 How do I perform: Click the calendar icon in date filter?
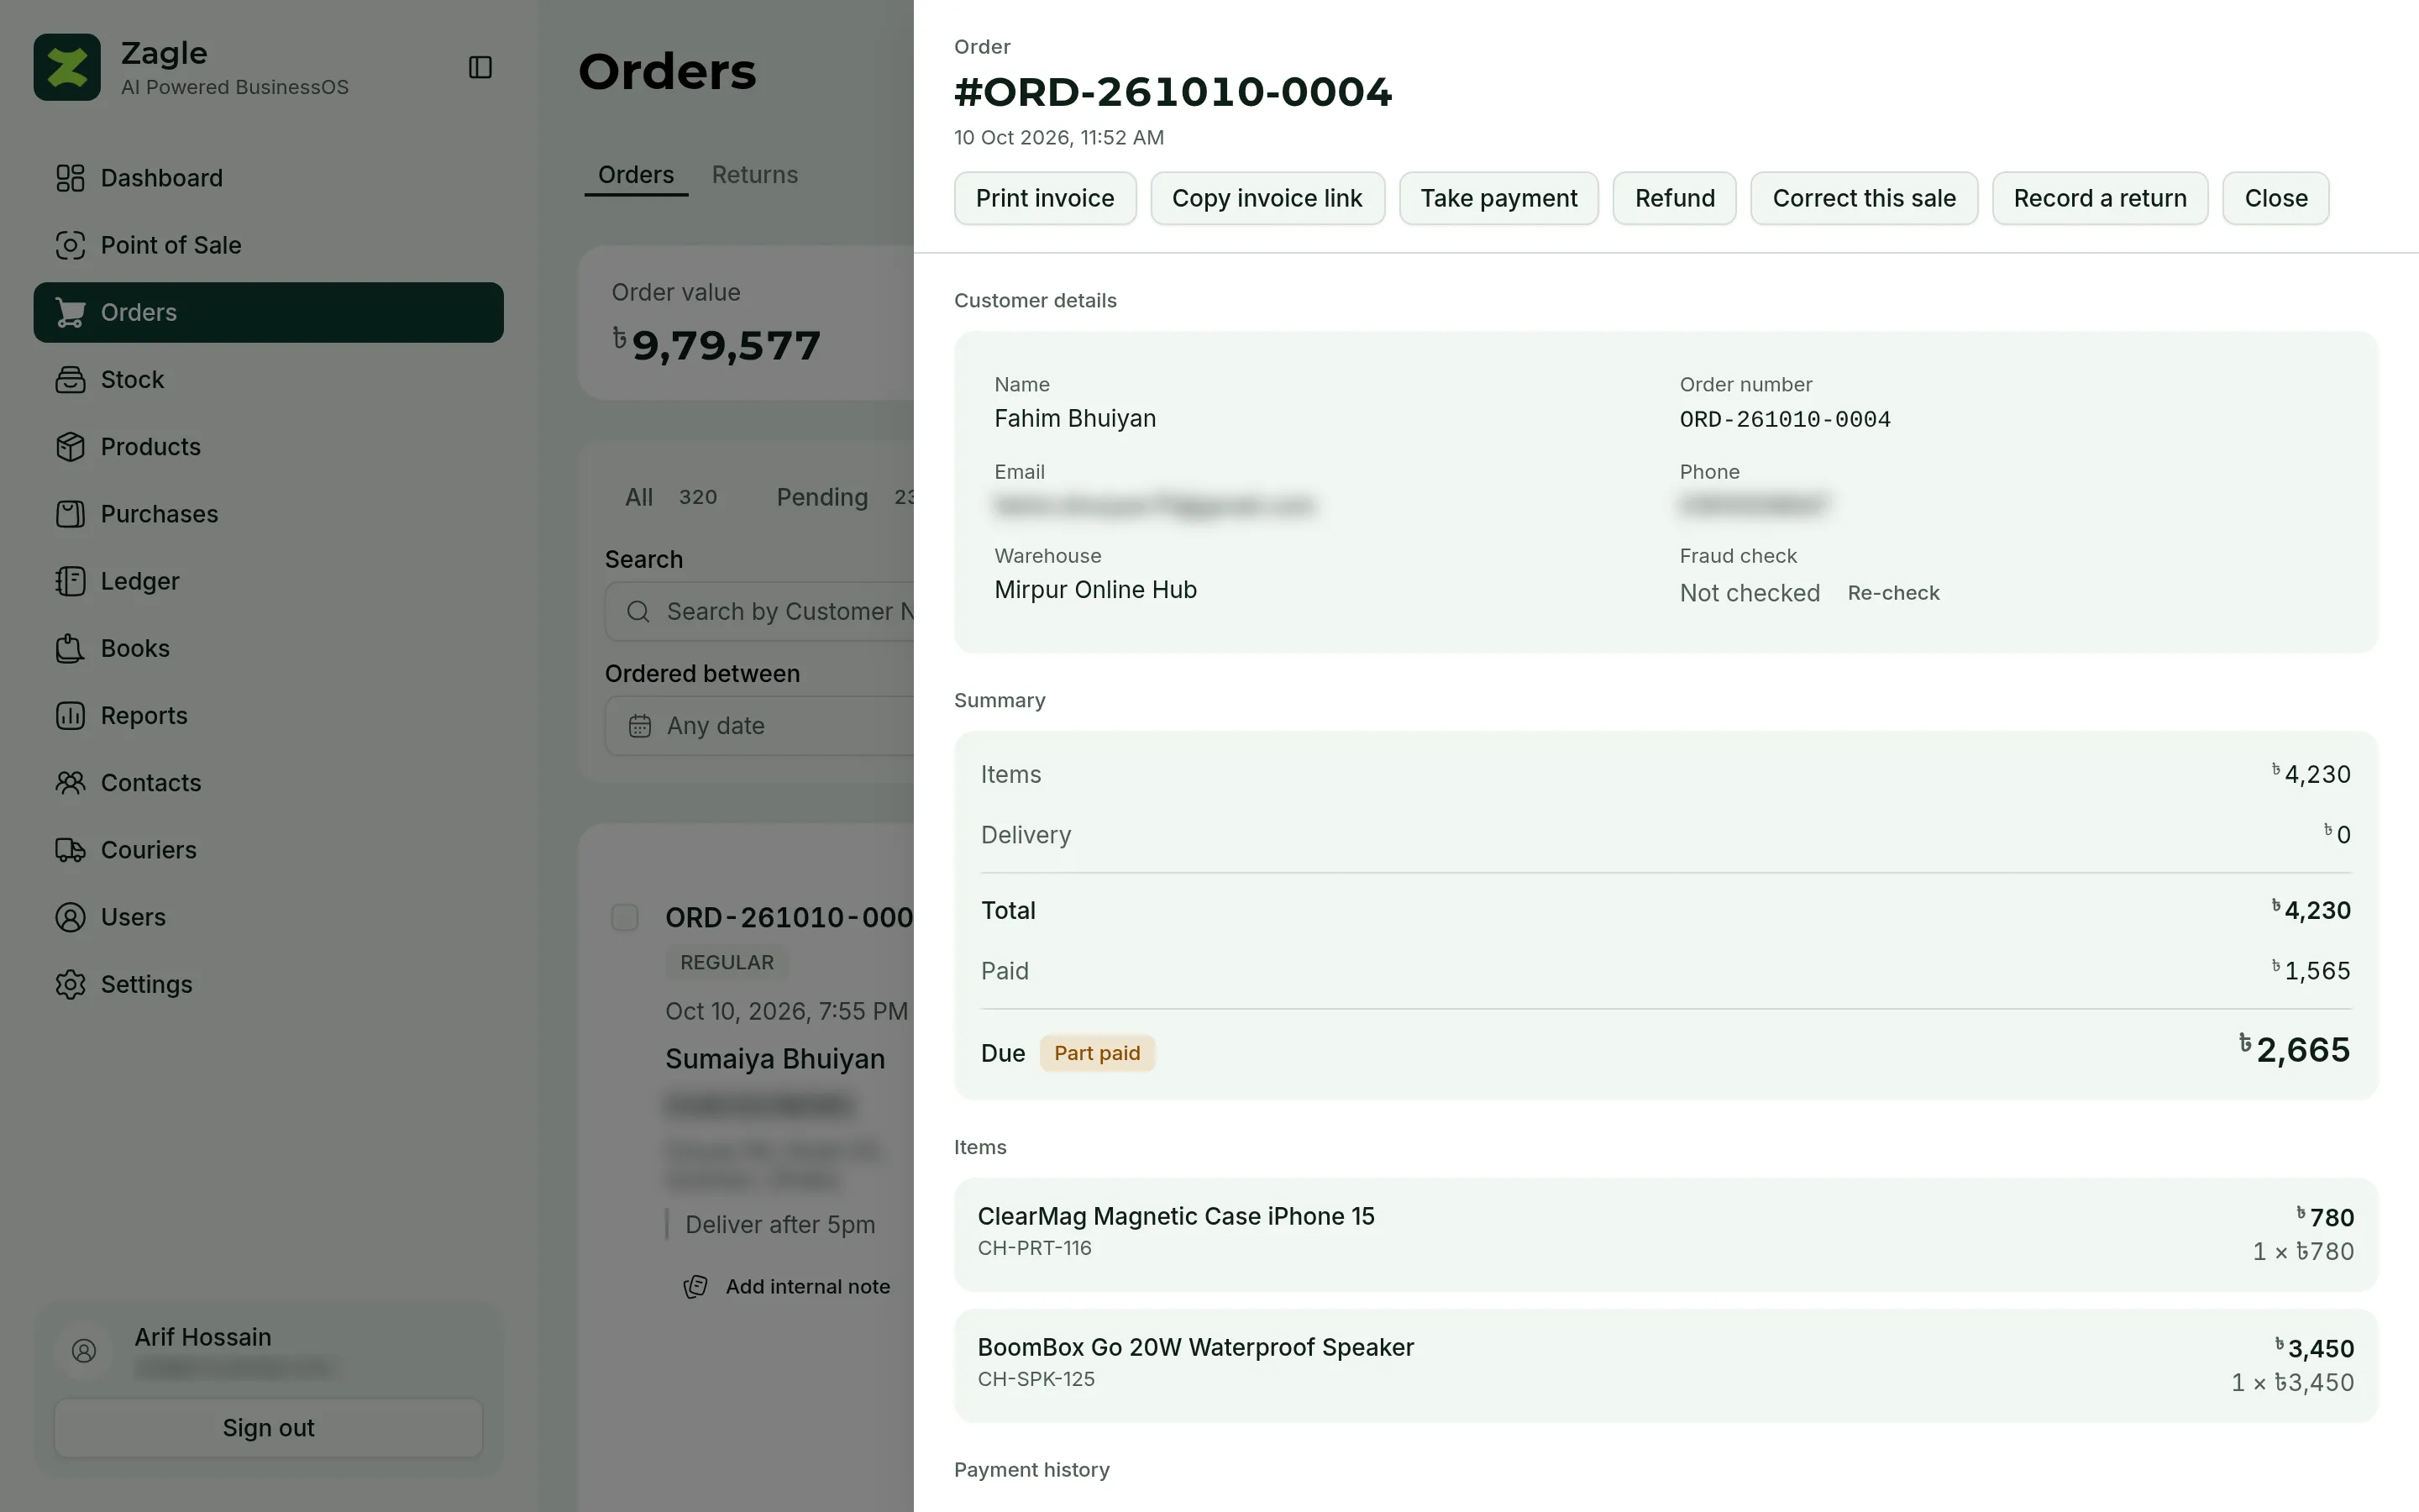(x=640, y=726)
